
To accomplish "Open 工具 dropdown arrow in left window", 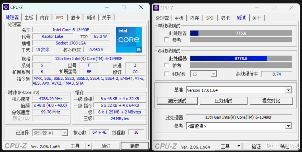I will 89,146.
